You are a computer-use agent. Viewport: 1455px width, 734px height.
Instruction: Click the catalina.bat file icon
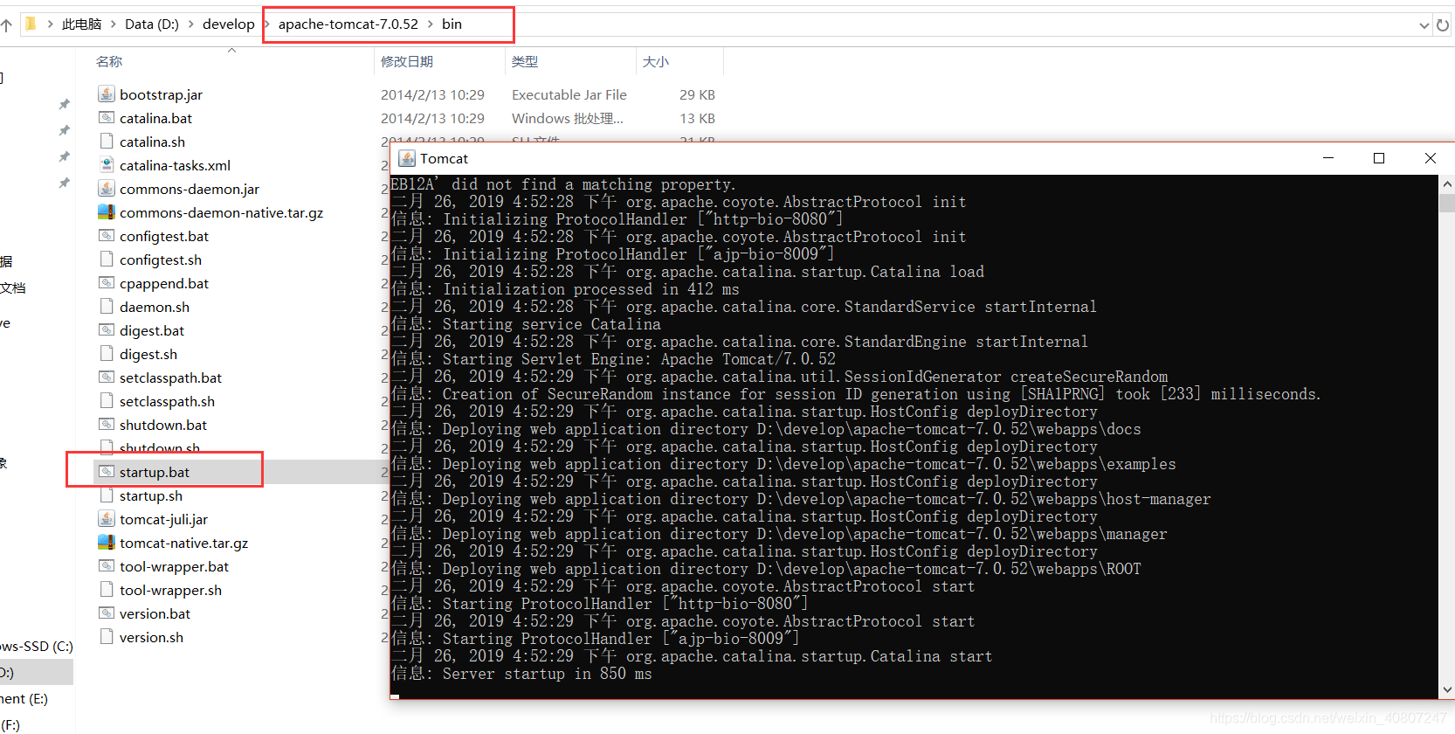107,118
